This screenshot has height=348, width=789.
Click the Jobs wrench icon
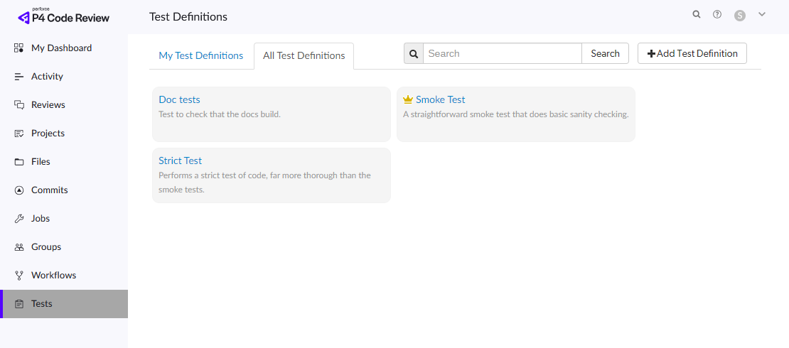[x=19, y=219]
